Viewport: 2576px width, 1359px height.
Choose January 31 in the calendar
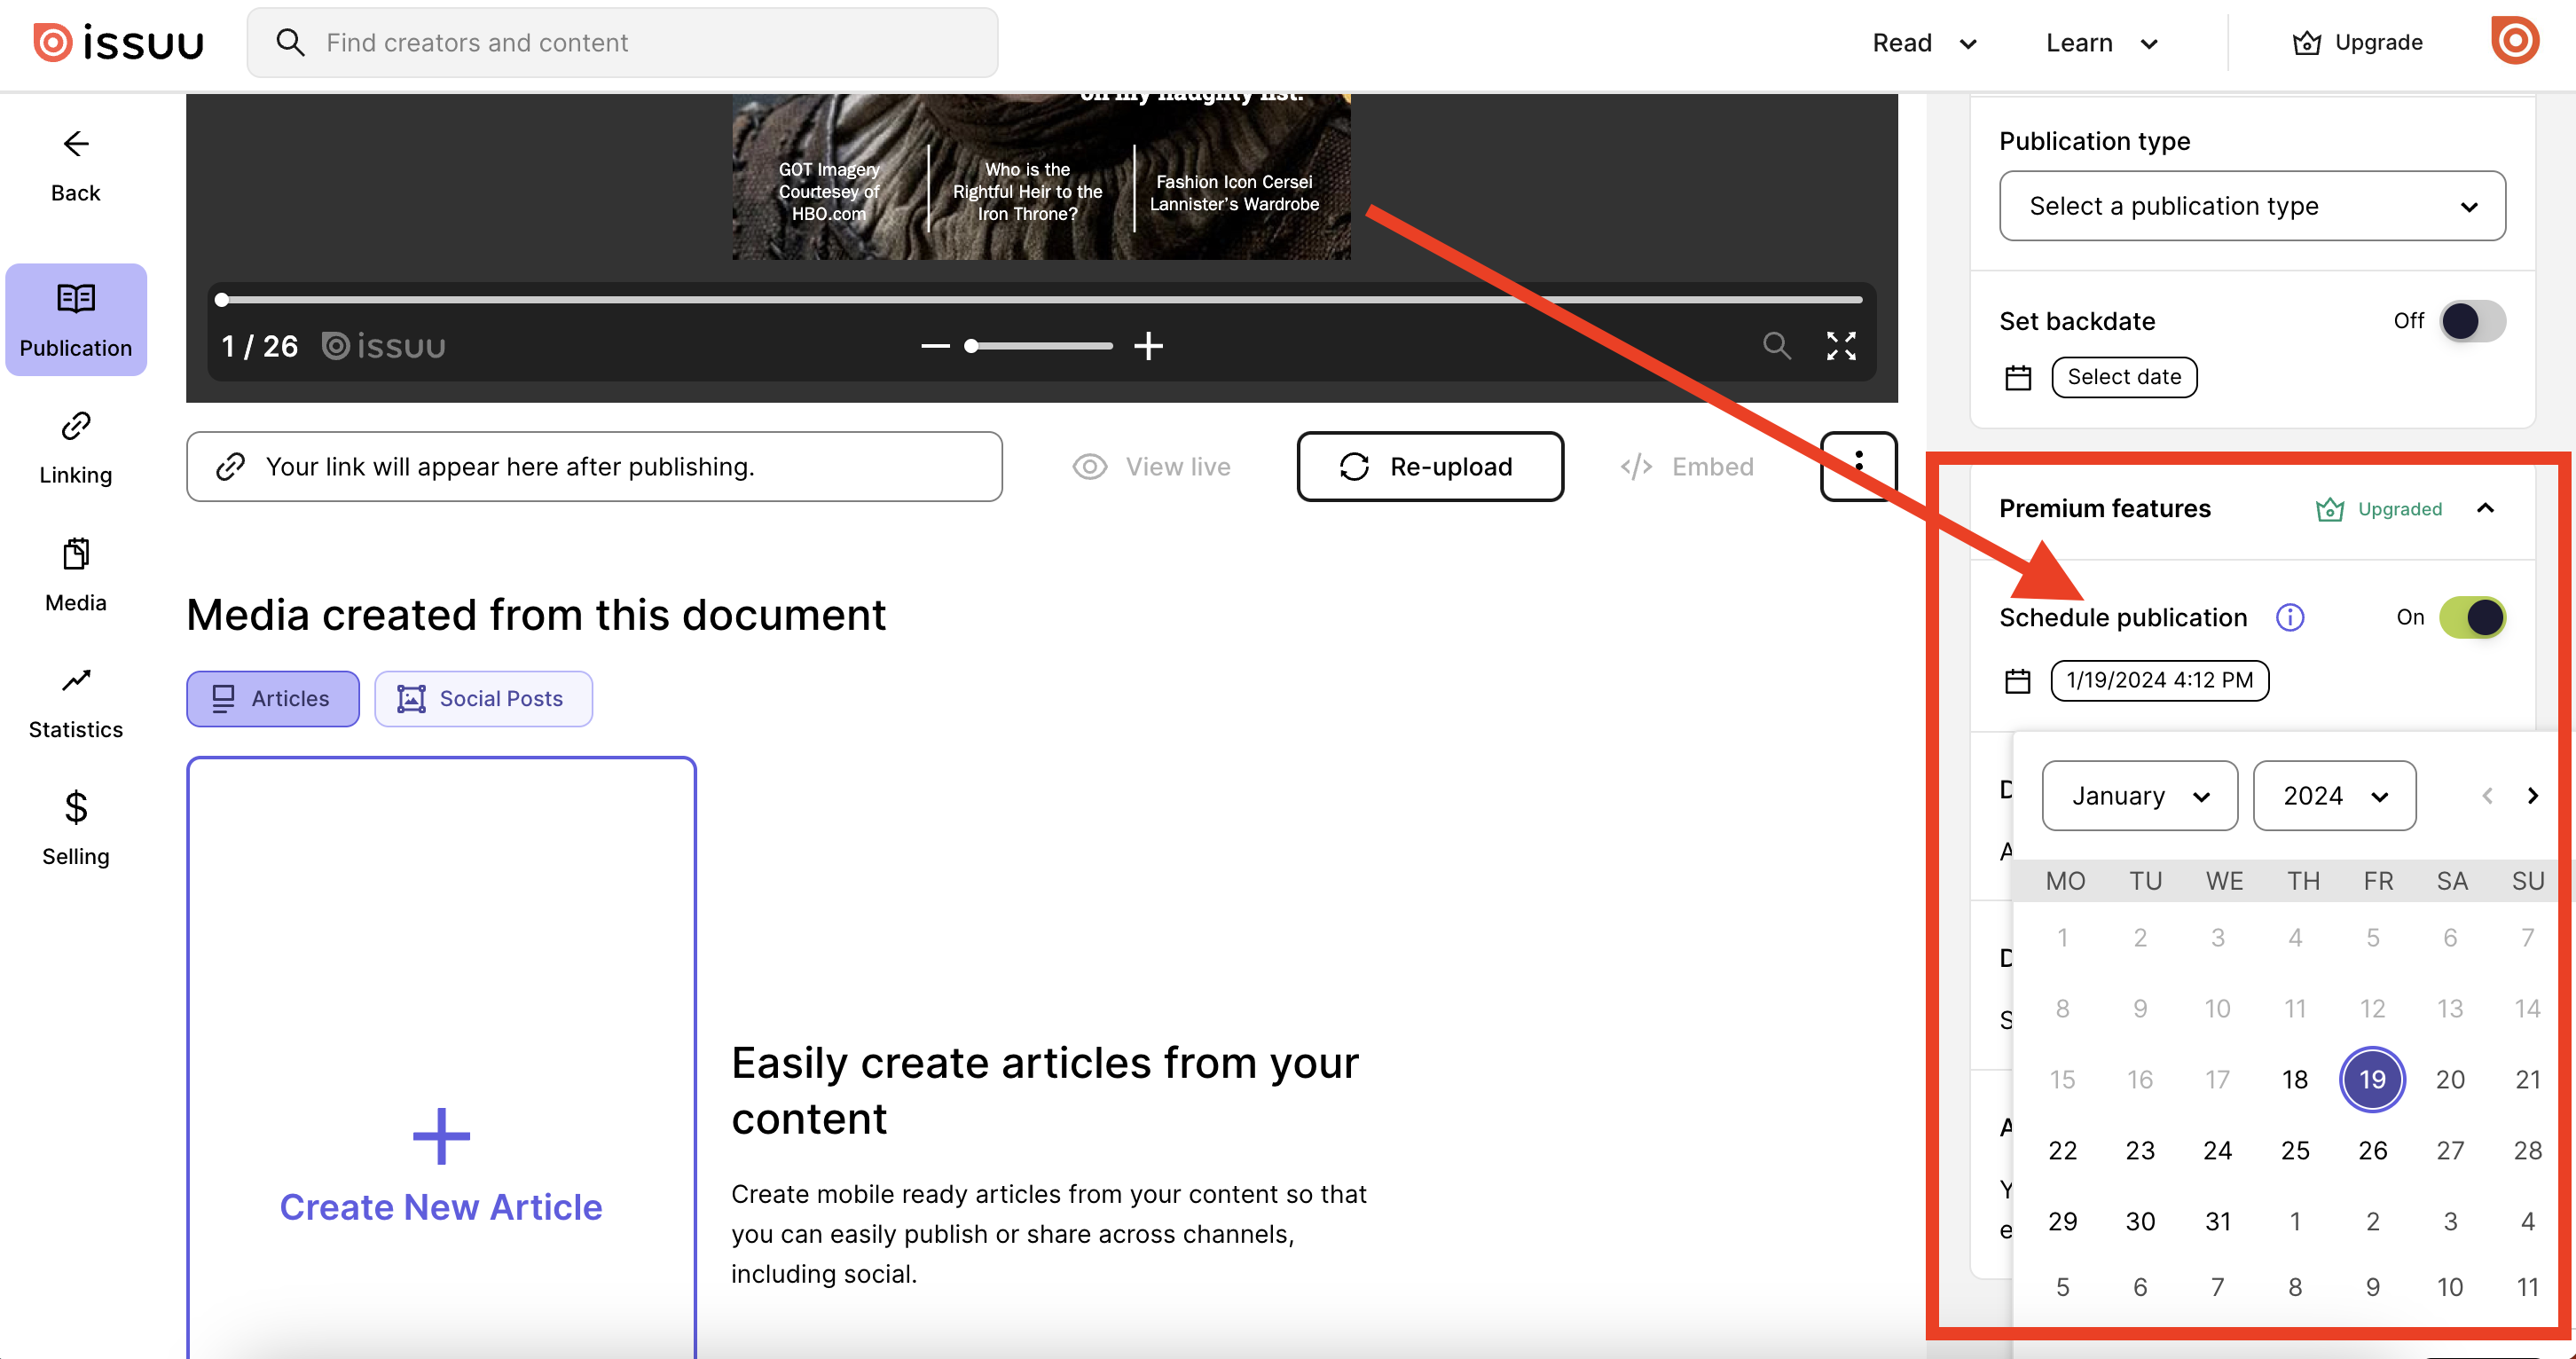tap(2218, 1222)
